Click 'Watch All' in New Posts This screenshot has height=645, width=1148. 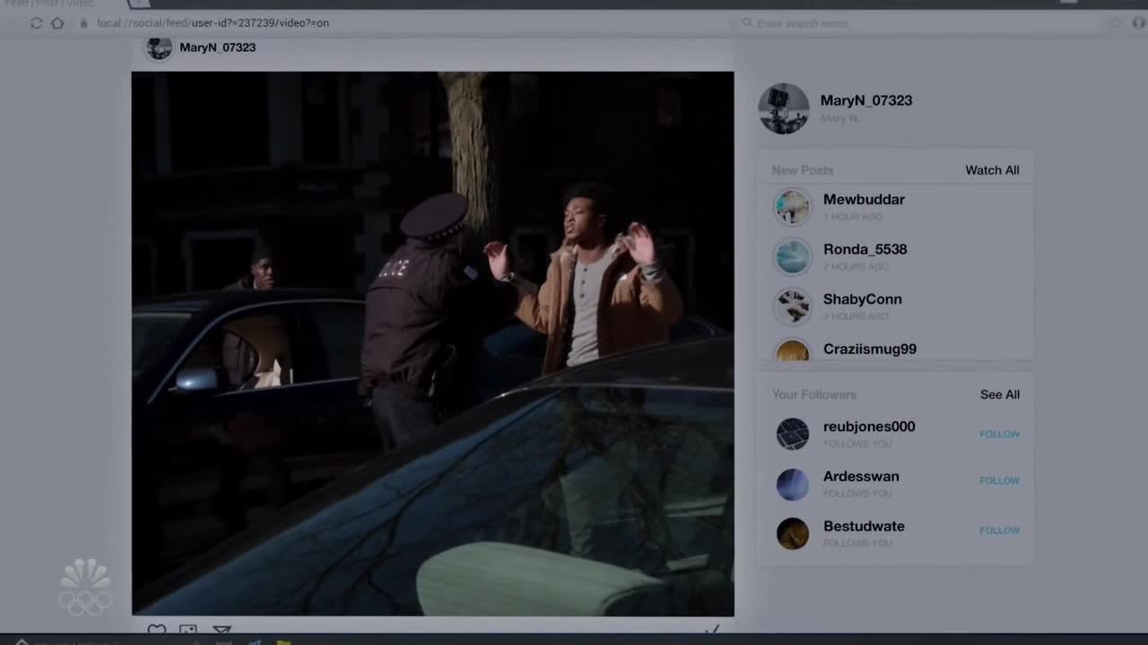pos(992,170)
